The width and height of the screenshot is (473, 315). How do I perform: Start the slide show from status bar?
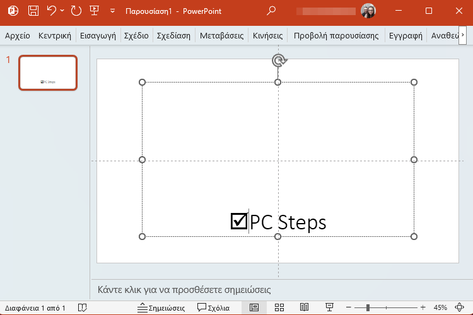pos(329,307)
